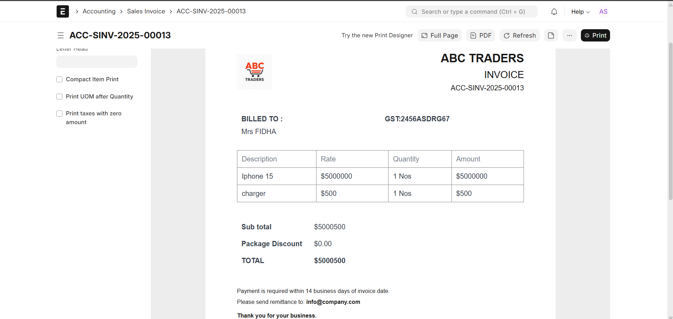Viewport: 673px width, 319px height.
Task: Open the Letter Head select field
Action: coord(97,62)
